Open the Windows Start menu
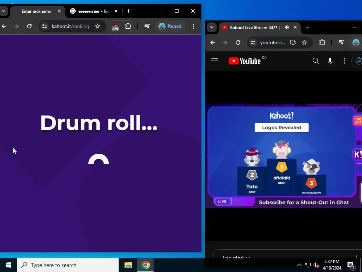 coord(8,265)
